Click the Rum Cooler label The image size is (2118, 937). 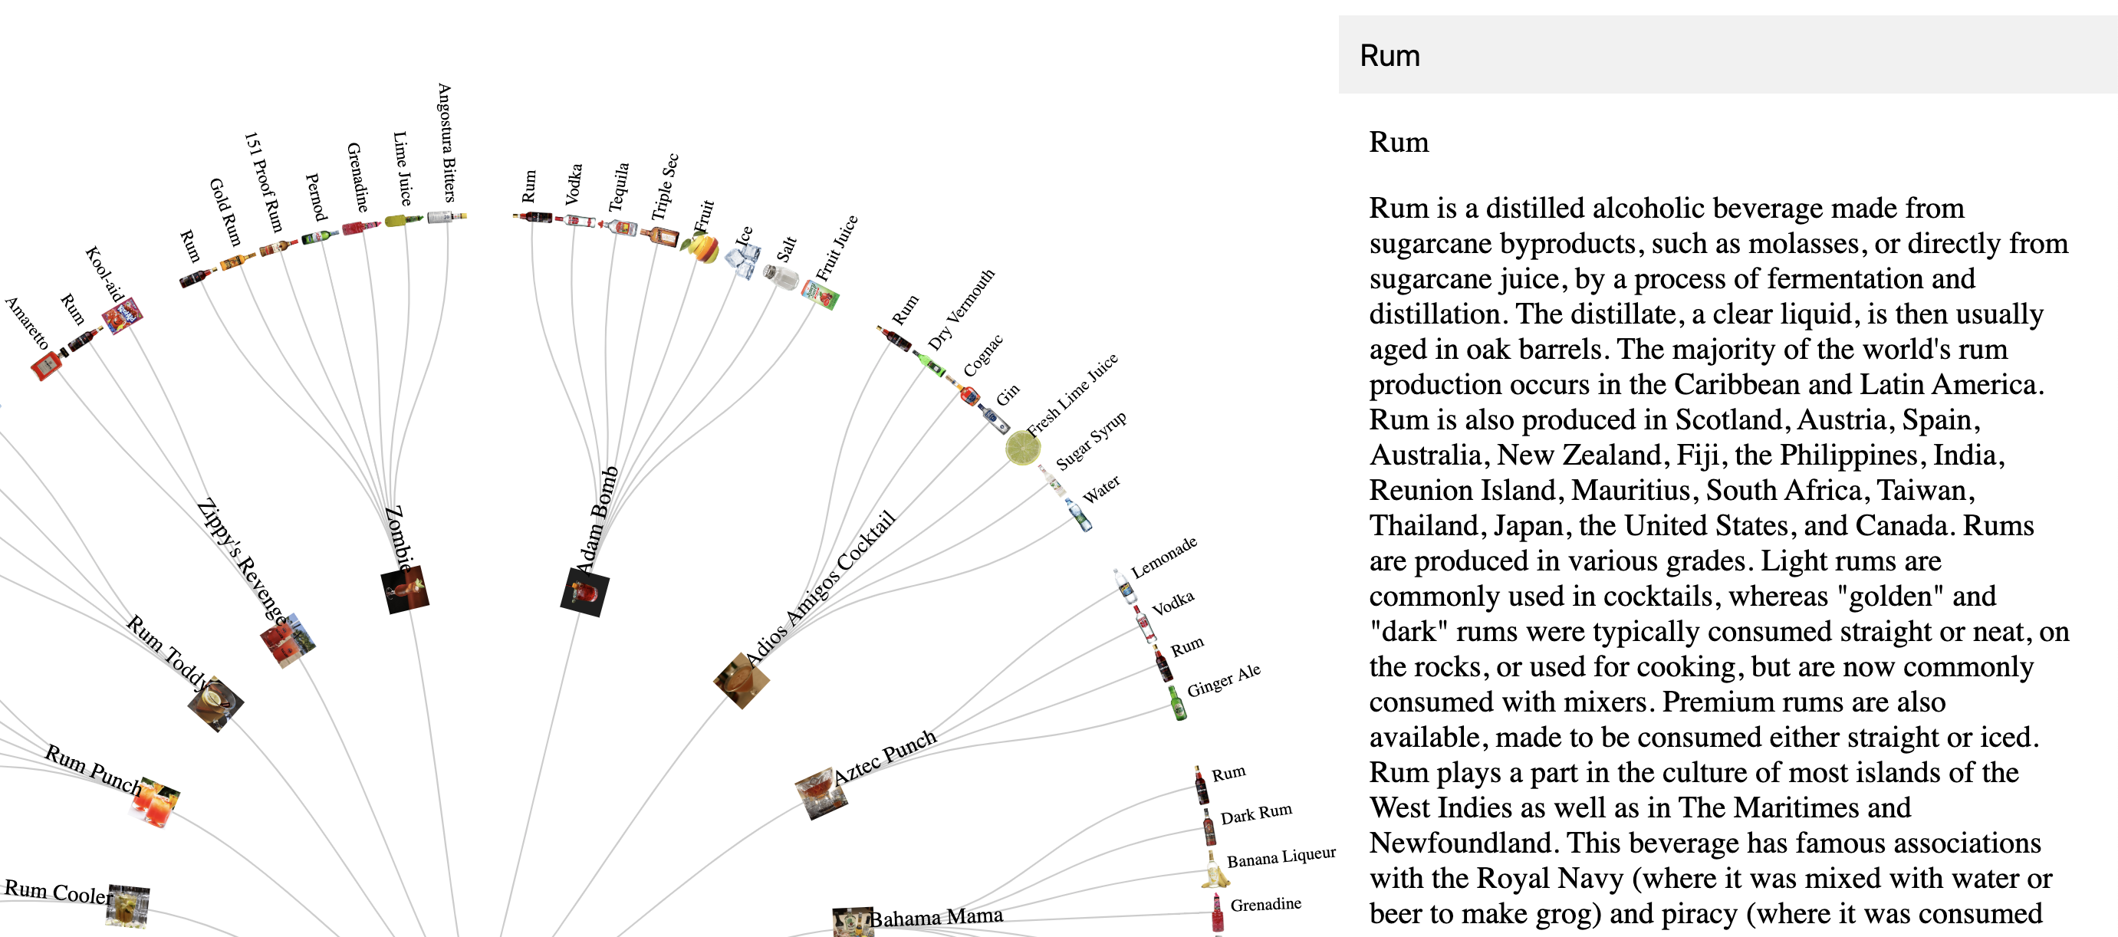coord(58,892)
